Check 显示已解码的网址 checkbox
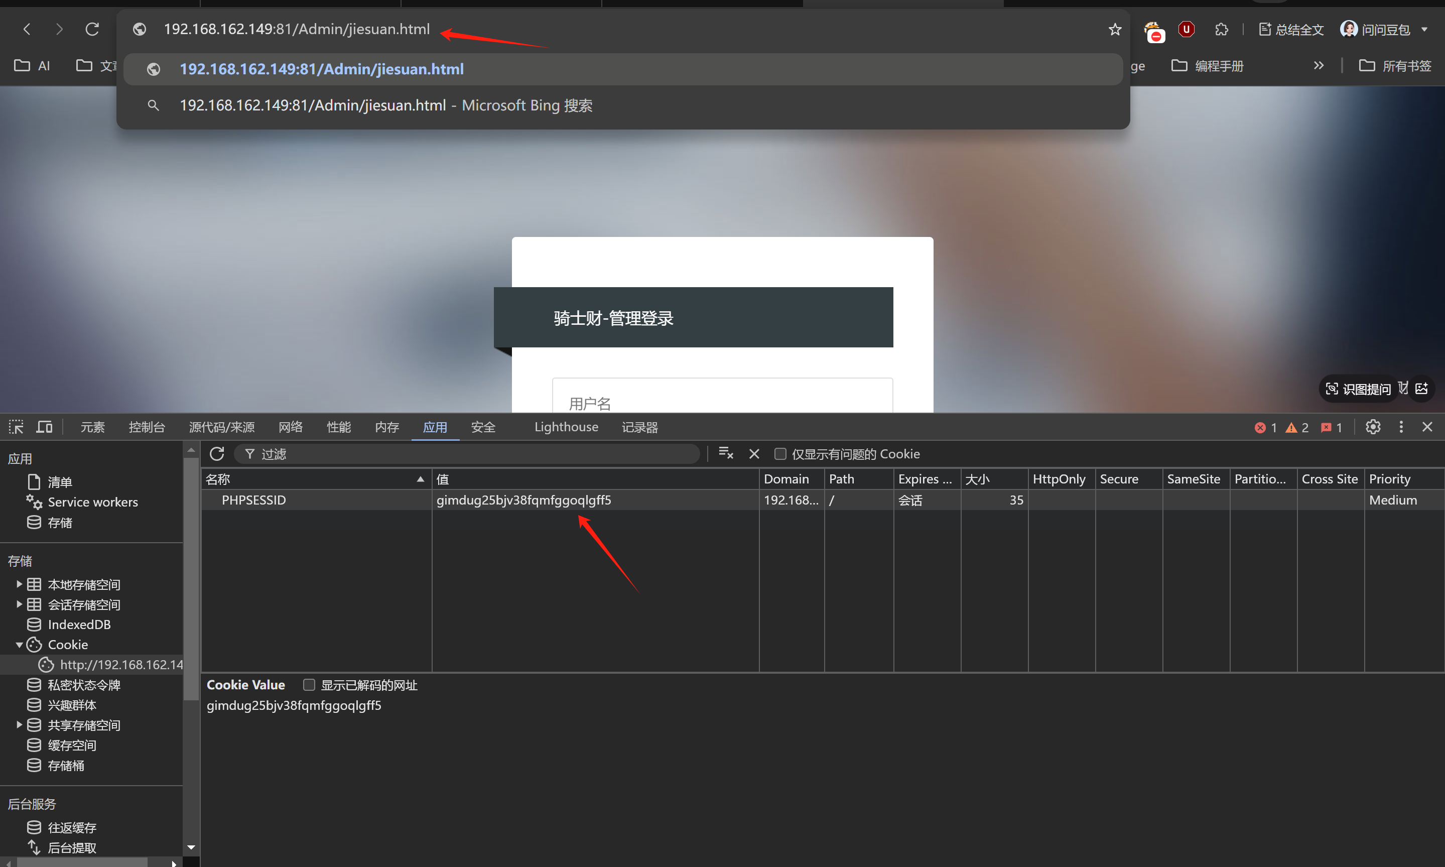 click(309, 685)
